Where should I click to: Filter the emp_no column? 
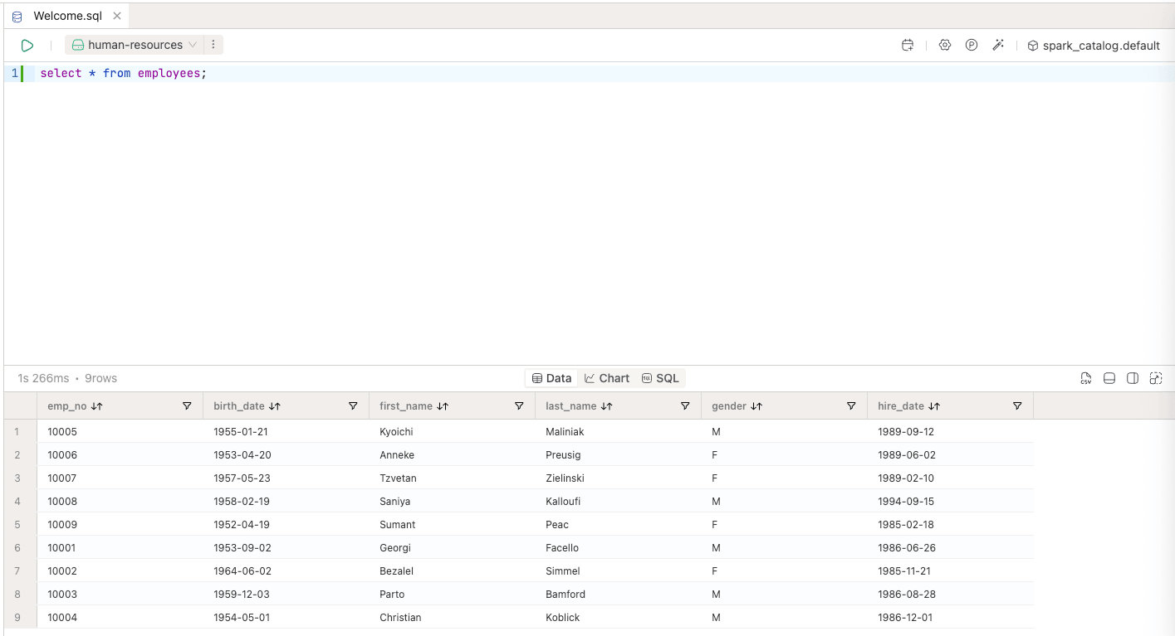[x=187, y=406]
